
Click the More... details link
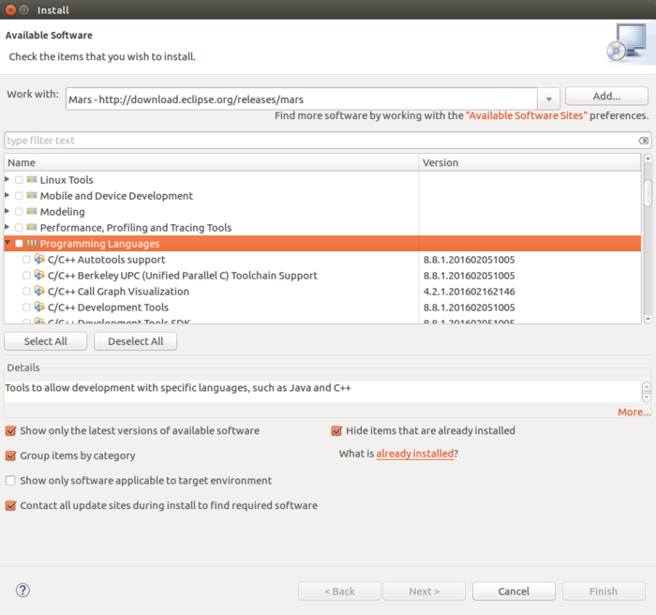[x=634, y=412]
